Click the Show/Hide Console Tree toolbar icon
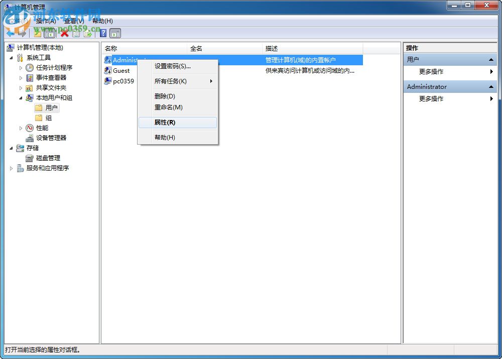 pyautogui.click(x=49, y=33)
